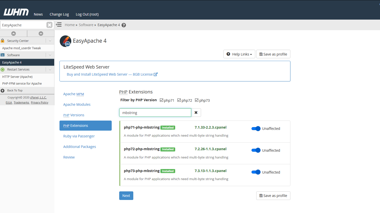Viewport: 380px width, 213px height.
Task: Open the Change Log link
Action: [x=59, y=14]
